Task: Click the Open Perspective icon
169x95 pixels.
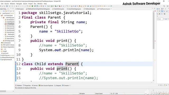Action: [168, 6]
